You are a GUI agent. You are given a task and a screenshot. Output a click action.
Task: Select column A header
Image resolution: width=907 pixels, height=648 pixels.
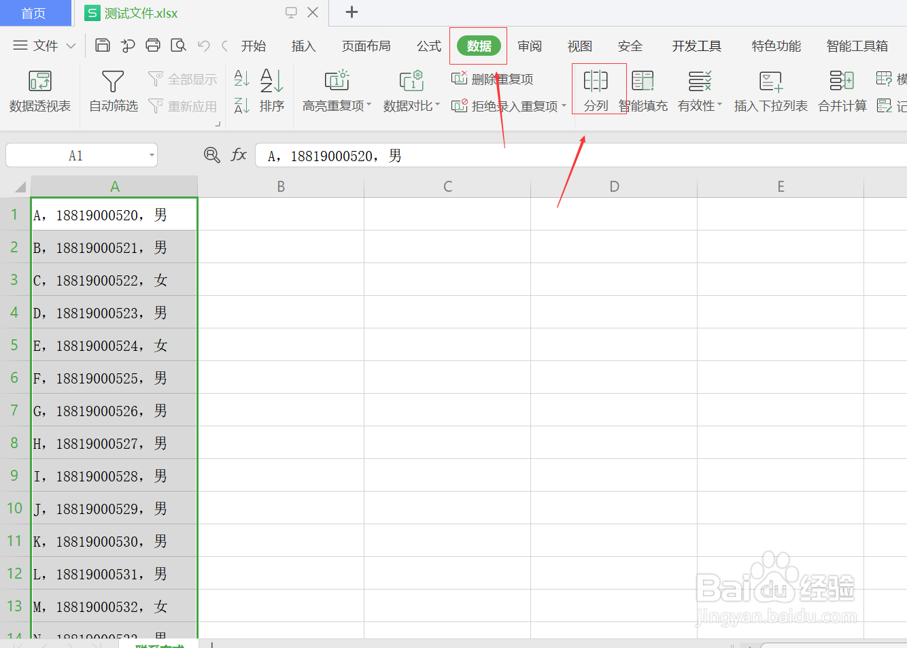point(114,186)
